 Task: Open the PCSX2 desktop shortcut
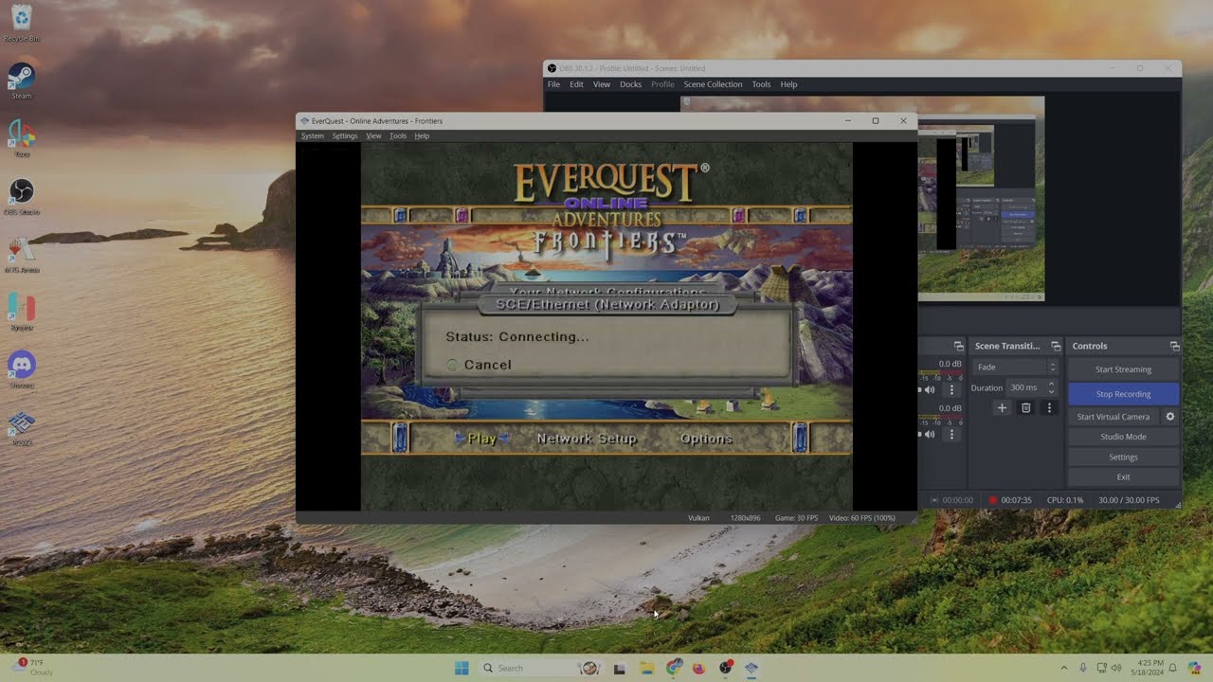pos(21,427)
